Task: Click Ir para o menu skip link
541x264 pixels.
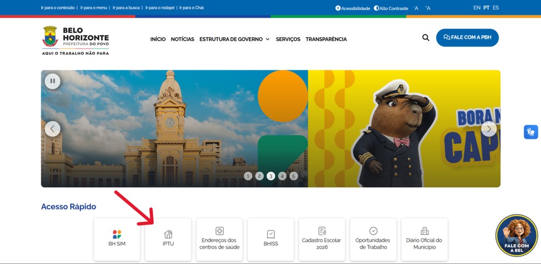Action: coord(94,8)
